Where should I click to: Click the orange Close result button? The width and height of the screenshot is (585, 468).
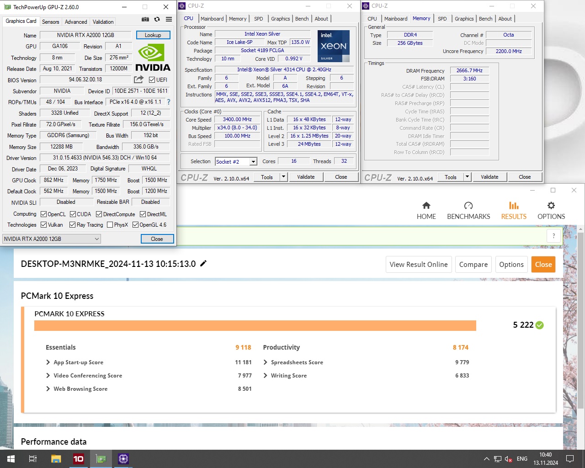(543, 264)
